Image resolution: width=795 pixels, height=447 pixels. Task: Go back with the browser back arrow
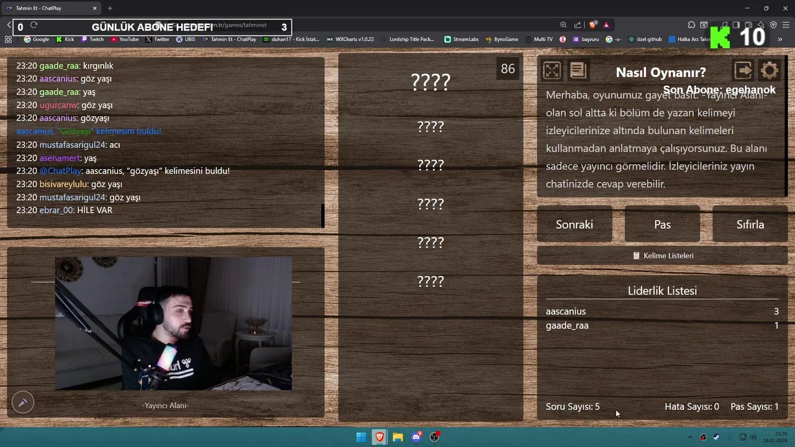tap(9, 25)
